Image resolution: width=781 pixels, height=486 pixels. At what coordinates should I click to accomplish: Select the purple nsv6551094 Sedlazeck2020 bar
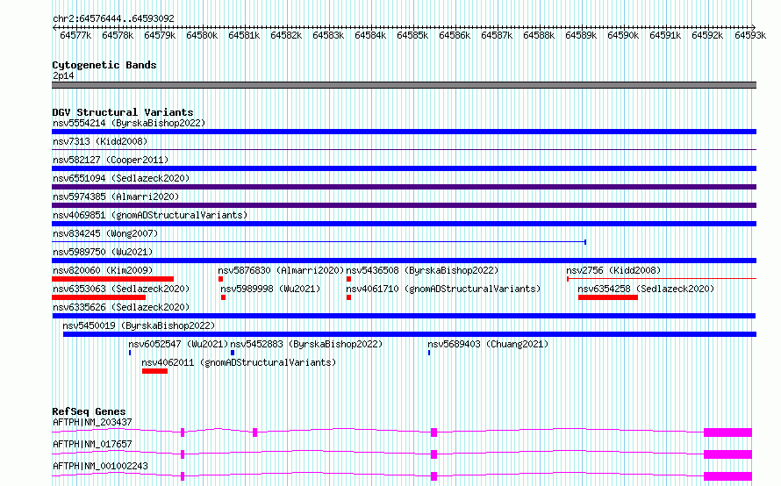[x=404, y=187]
